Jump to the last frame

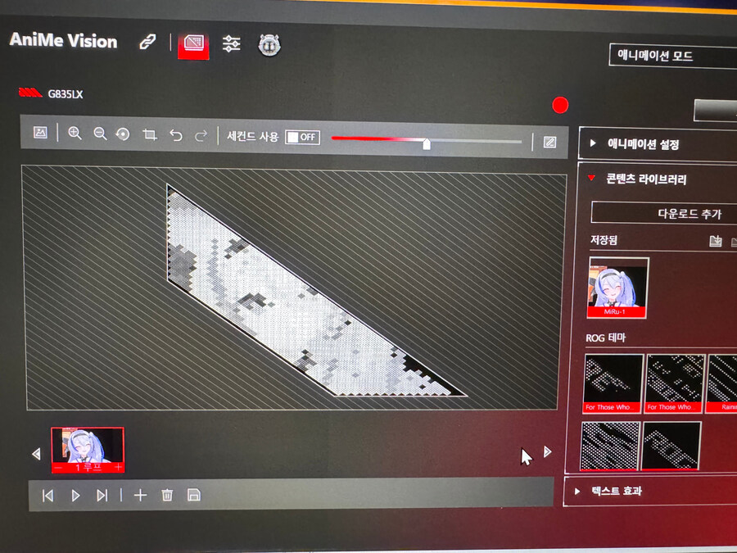(102, 496)
